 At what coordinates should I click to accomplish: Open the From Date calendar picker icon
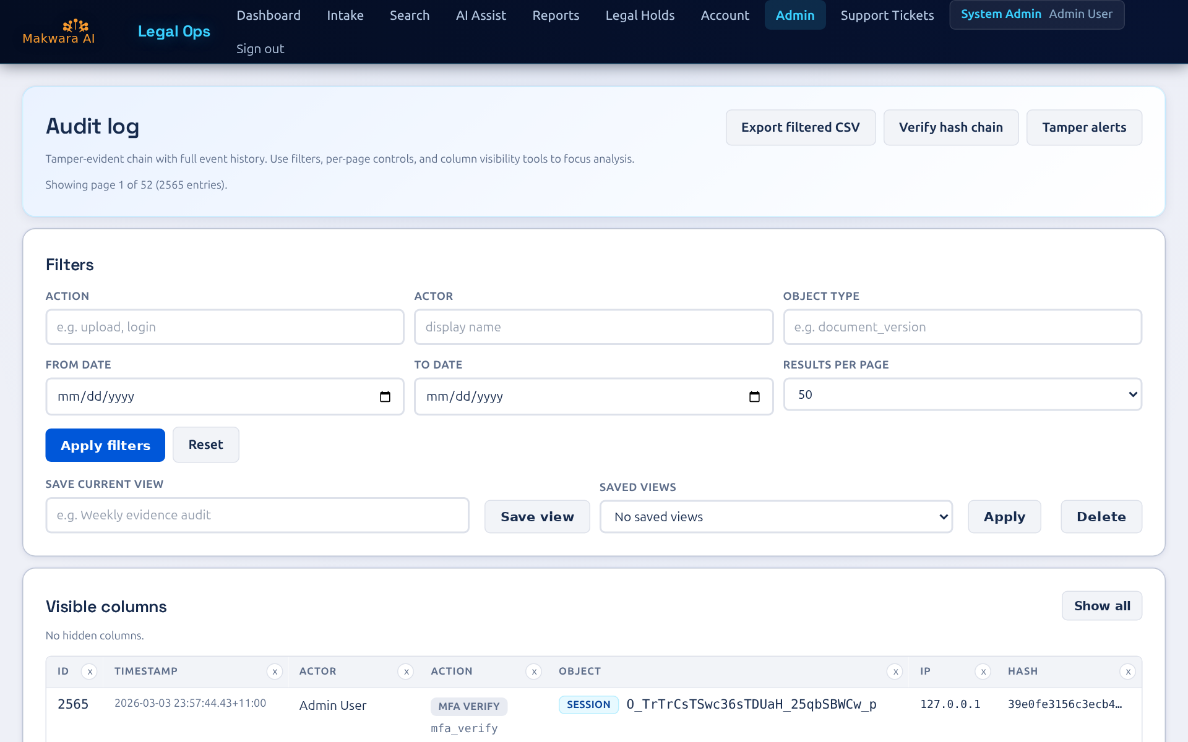(x=385, y=396)
